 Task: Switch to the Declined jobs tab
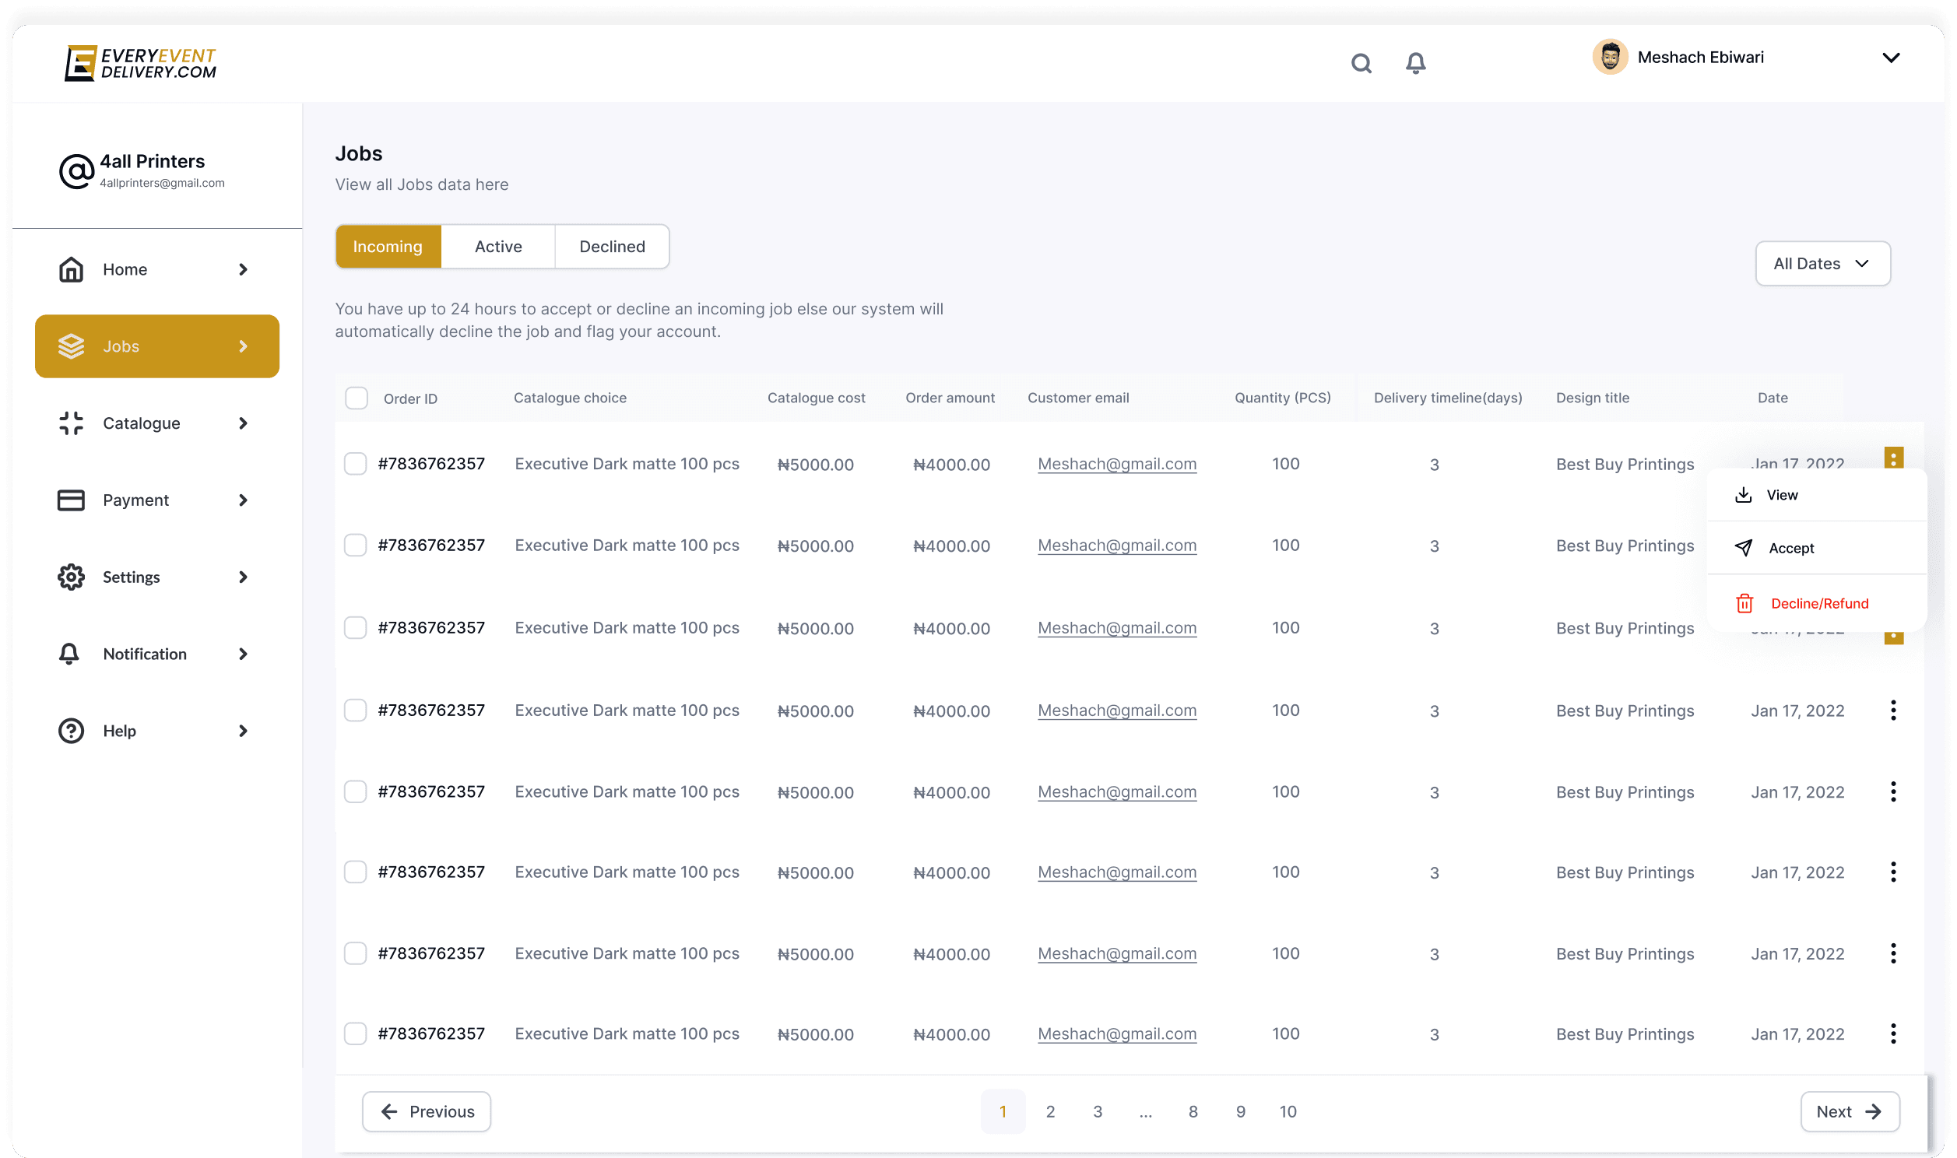[x=612, y=247]
